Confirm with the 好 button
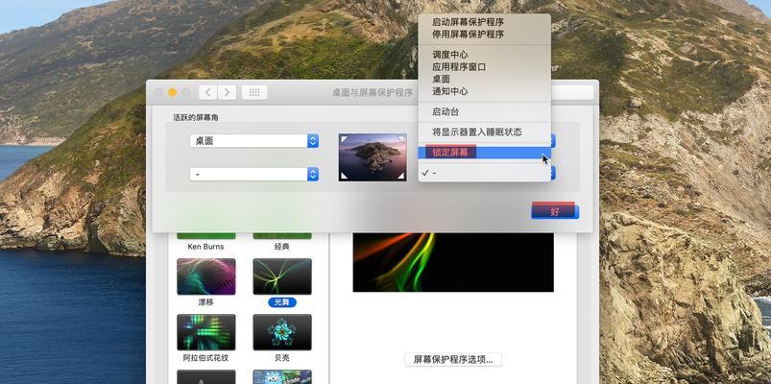 point(555,211)
